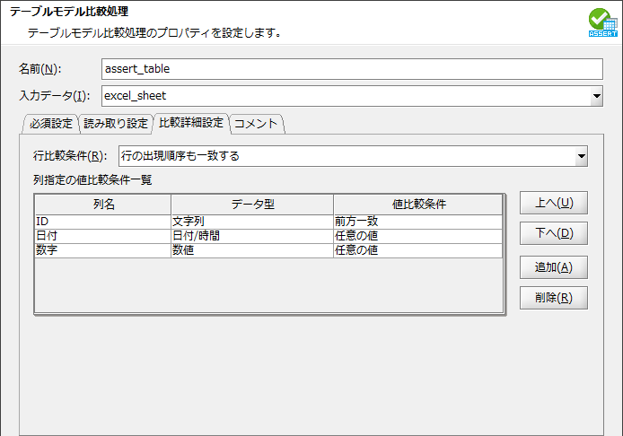Switch to the 読み取り設定 tab
This screenshot has width=623, height=436.
tap(115, 124)
